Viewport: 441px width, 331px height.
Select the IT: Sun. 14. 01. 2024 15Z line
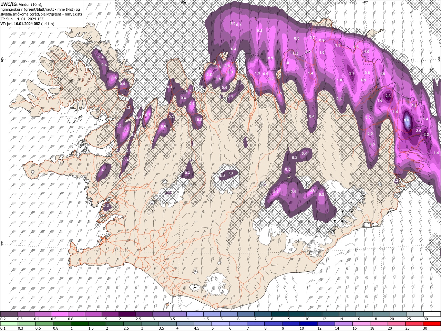(x=21, y=19)
